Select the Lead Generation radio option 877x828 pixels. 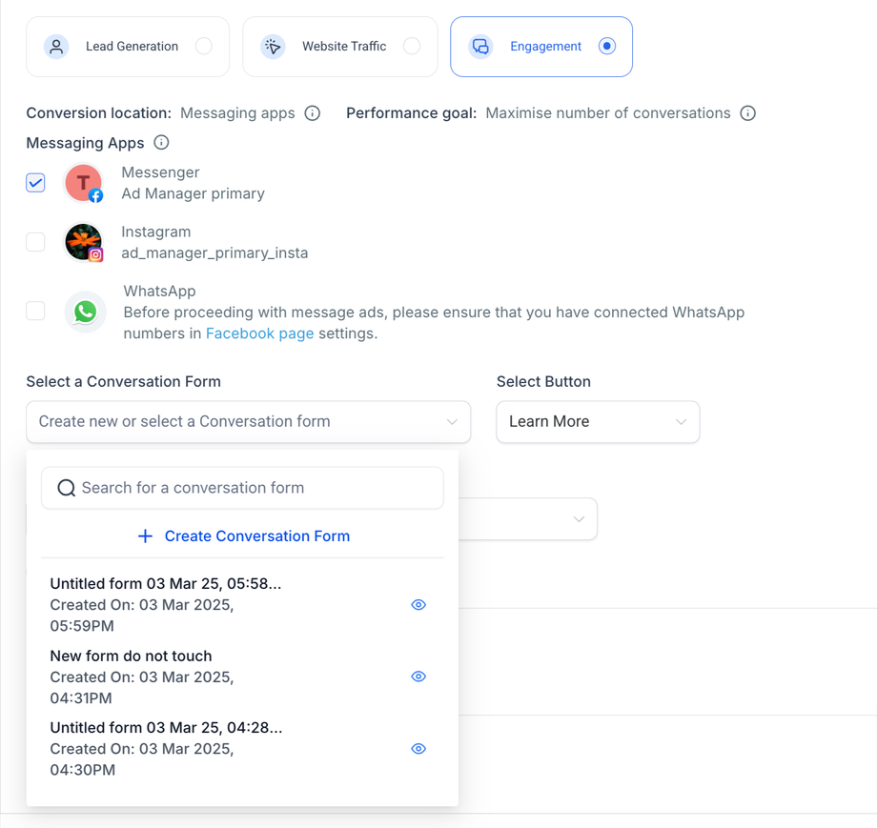[x=203, y=46]
